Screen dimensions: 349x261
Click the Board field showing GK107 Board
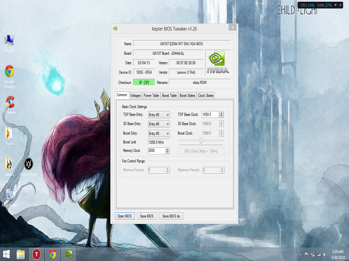(168, 53)
